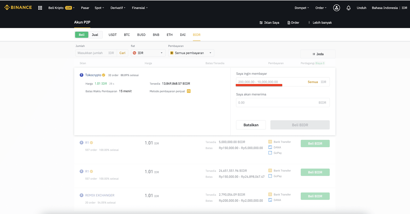Viewport: 410px width, 214px height.
Task: Expand the Finansial menu
Action: 140,8
